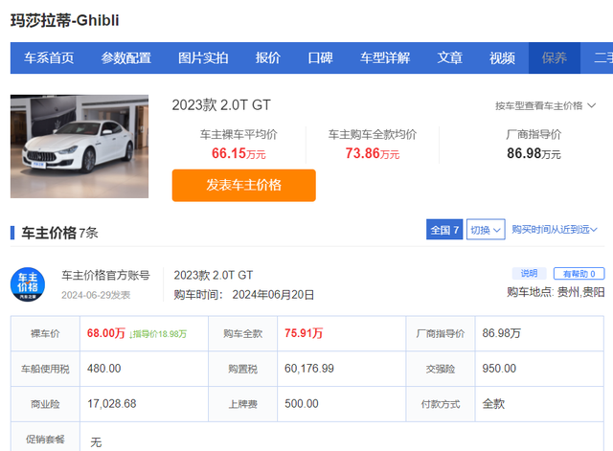Click the 说明 tag
613x451 pixels.
[x=529, y=273]
